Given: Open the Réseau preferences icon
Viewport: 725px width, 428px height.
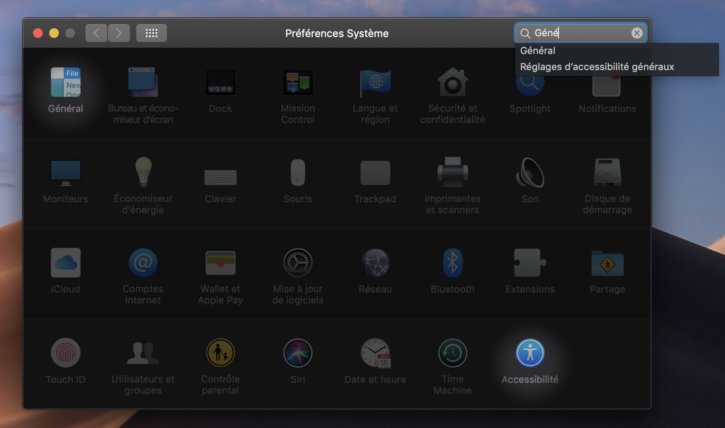Looking at the screenshot, I should click(x=375, y=263).
